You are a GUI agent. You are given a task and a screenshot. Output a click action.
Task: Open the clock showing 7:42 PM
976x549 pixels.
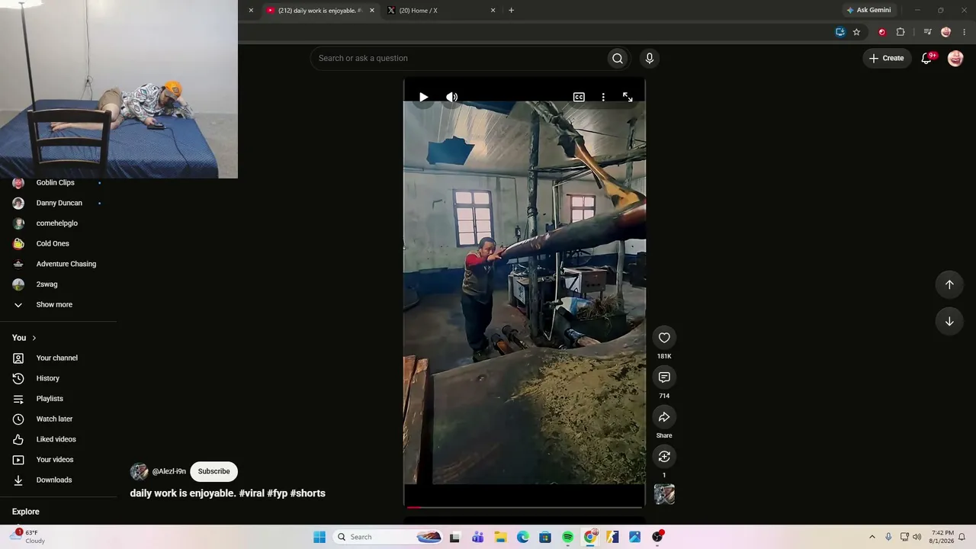[942, 537]
